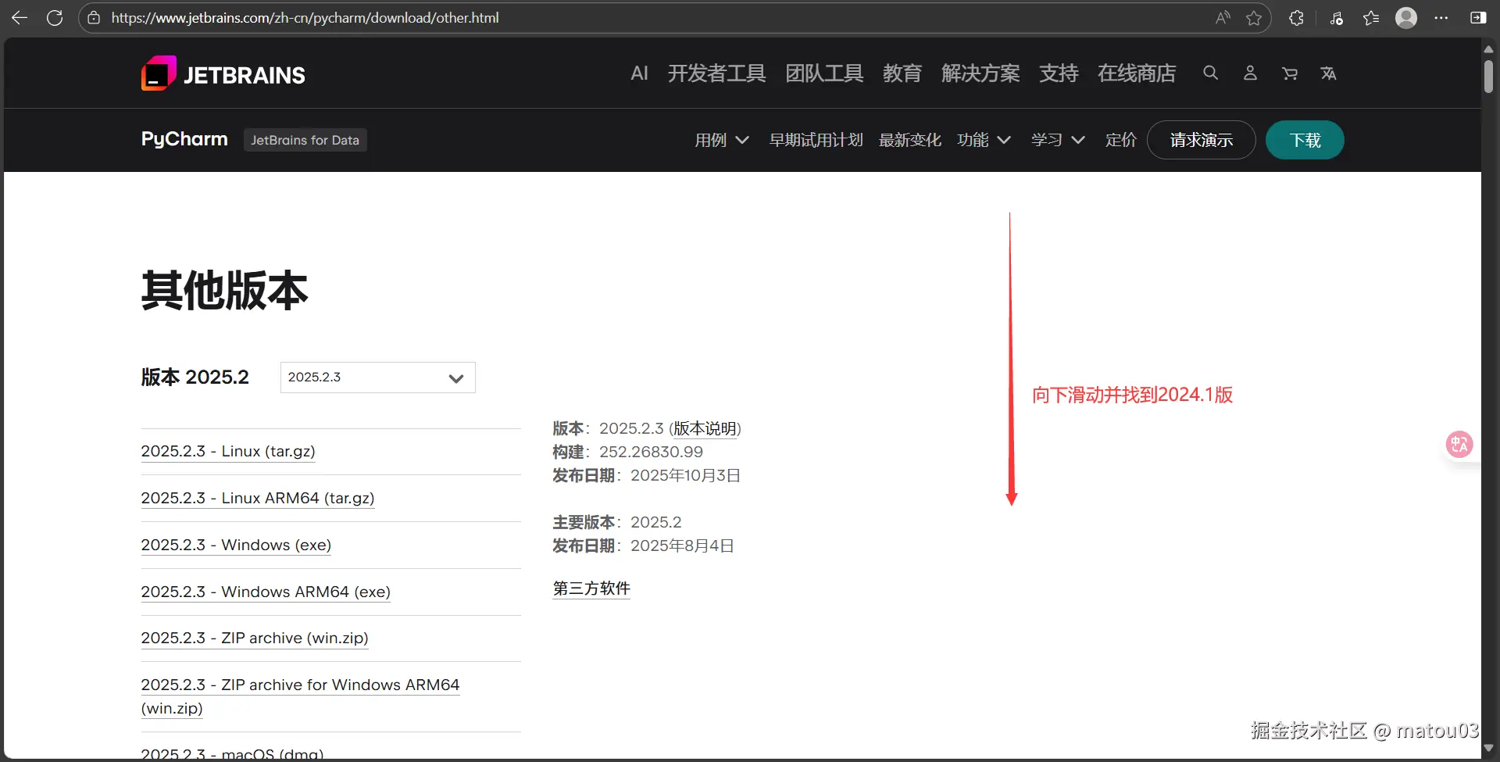
Task: Click the music note toolbar icon with the red dot
Action: coord(1337,17)
